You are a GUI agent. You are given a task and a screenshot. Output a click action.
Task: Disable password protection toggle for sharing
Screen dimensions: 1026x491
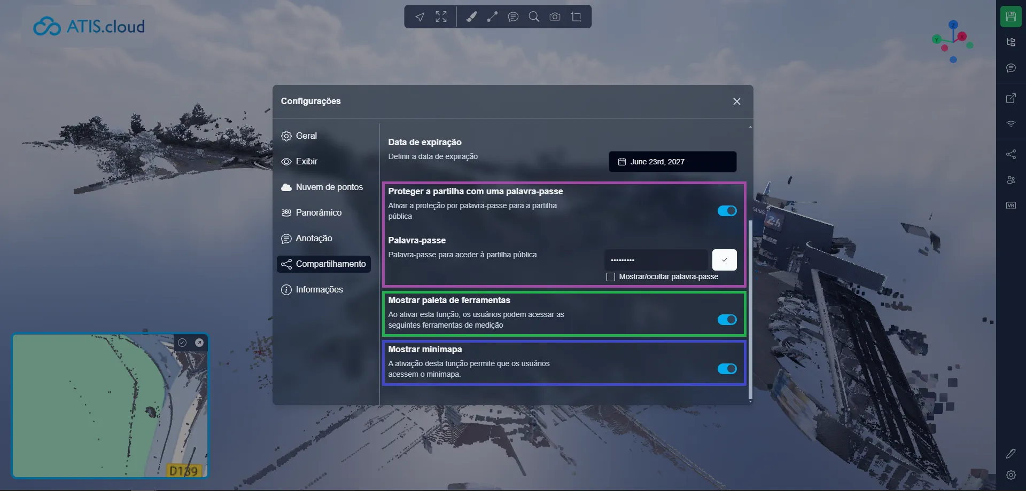tap(727, 211)
